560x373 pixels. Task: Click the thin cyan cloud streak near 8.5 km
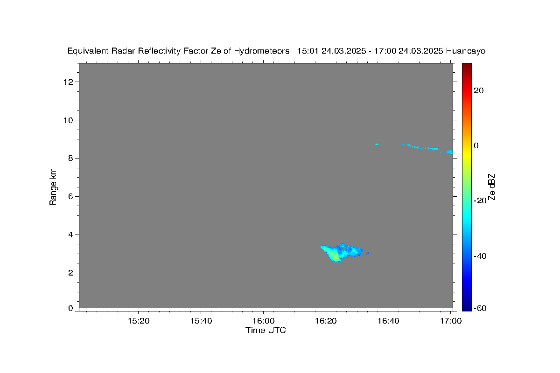click(427, 148)
